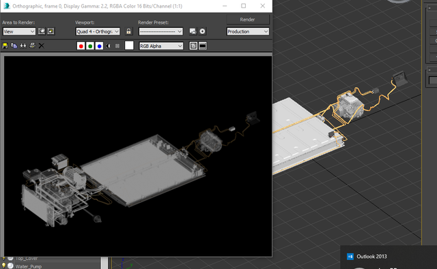Click the rendered frame window app icon
The height and width of the screenshot is (269, 437).
[x=7, y=6]
